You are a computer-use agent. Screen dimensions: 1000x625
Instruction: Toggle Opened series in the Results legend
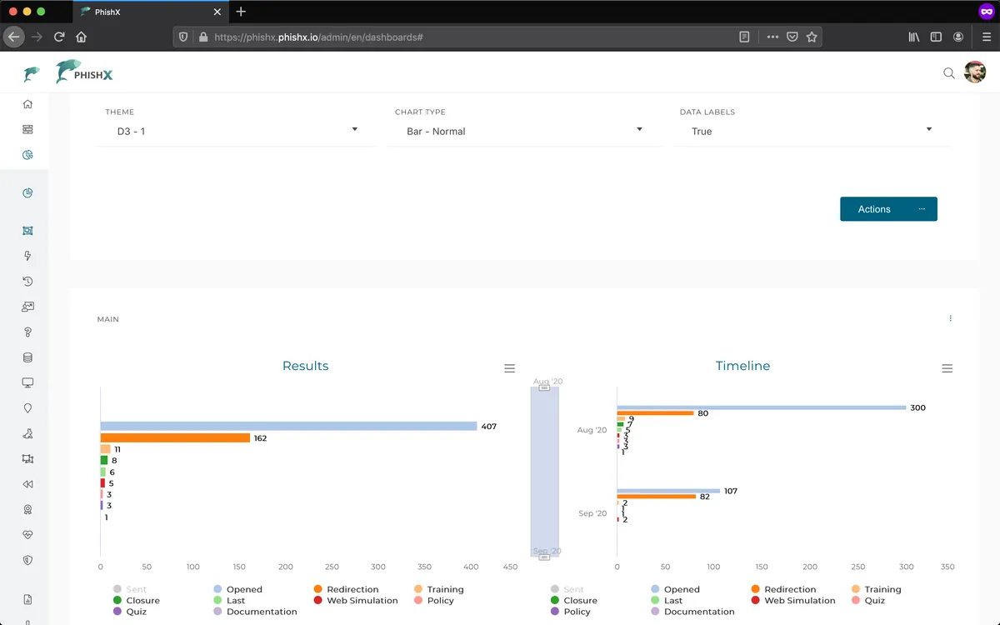pos(237,589)
